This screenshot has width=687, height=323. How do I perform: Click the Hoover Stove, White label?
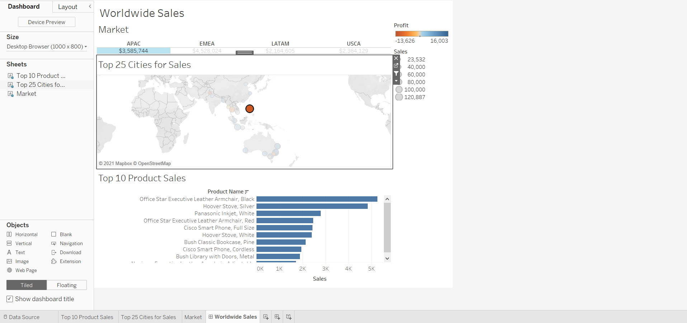(x=228, y=235)
